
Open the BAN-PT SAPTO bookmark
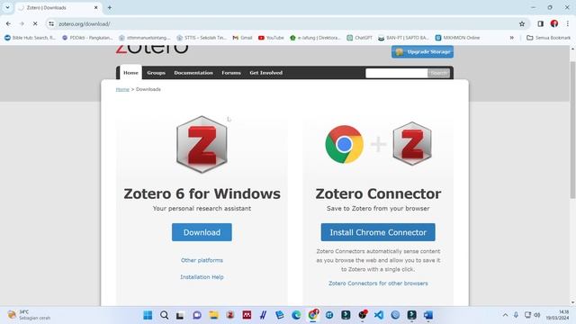tap(404, 38)
